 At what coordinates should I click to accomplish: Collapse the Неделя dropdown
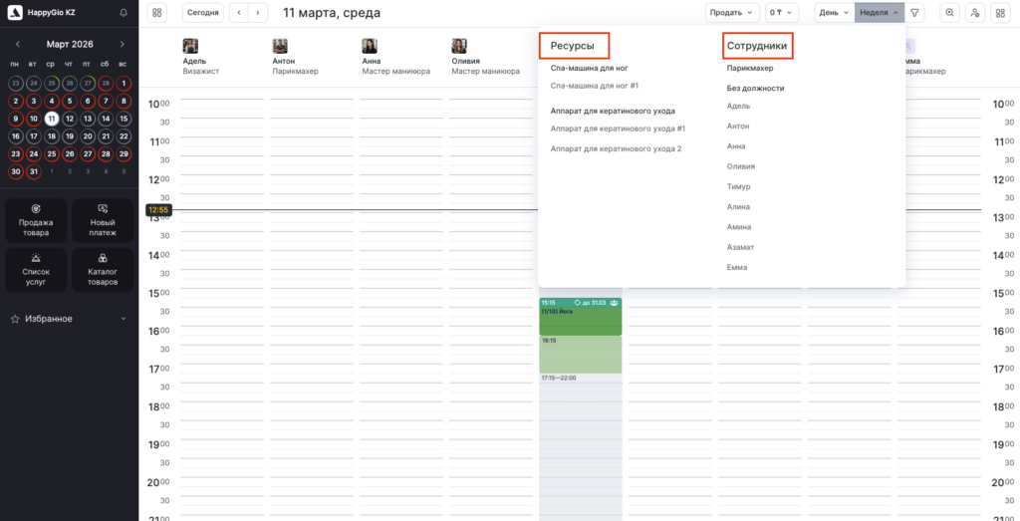(x=879, y=13)
